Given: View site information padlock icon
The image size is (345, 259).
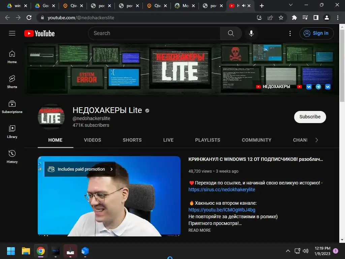Looking at the screenshot, I should click(42, 18).
